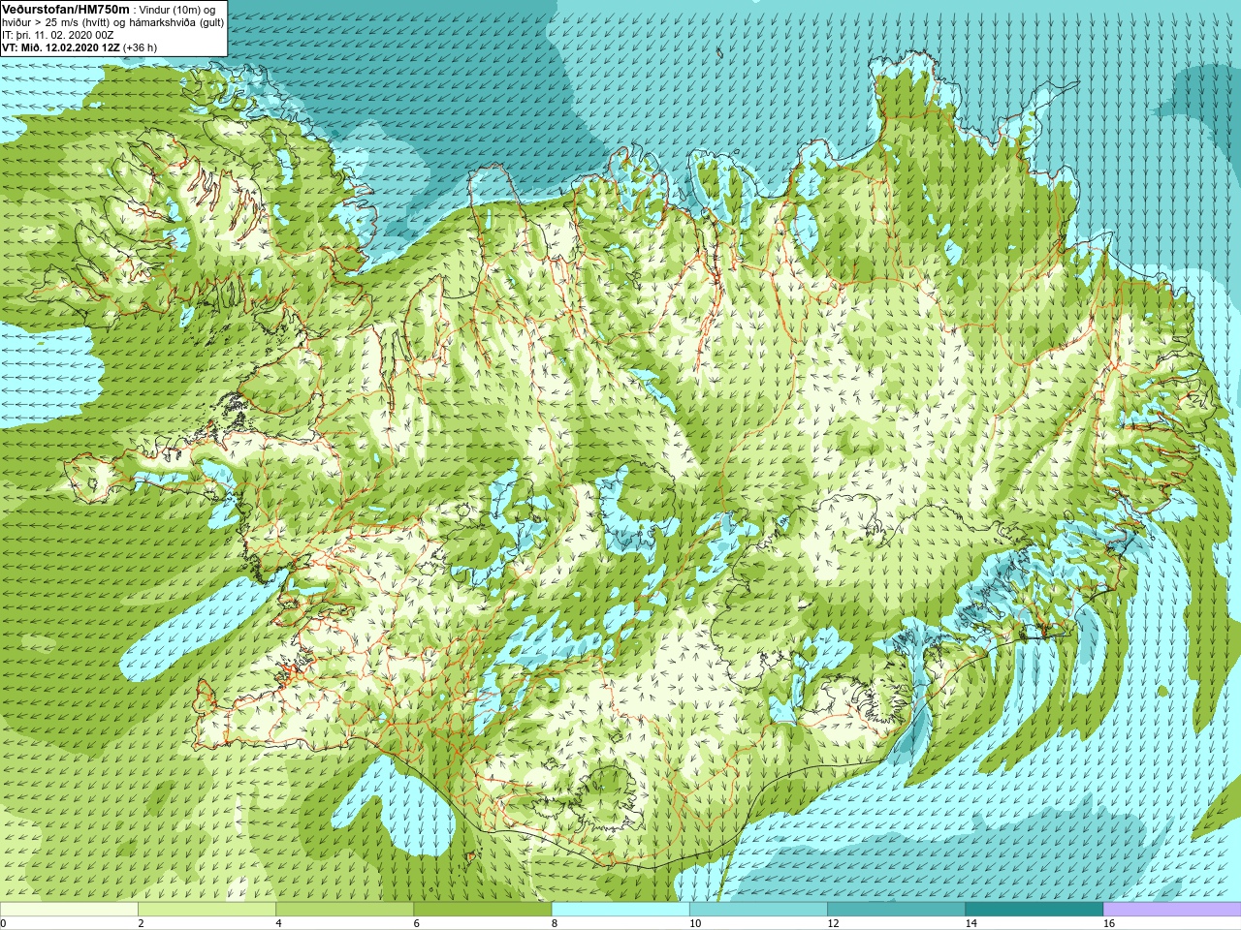This screenshot has width=1241, height=930.
Task: Click the '4' label on the scale
Action: [x=278, y=923]
